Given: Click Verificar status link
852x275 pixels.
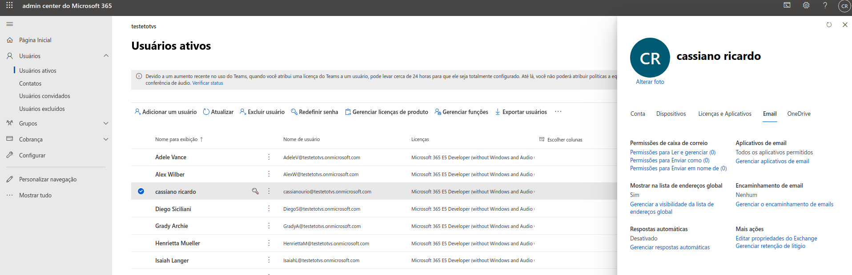Looking at the screenshot, I should [x=208, y=83].
